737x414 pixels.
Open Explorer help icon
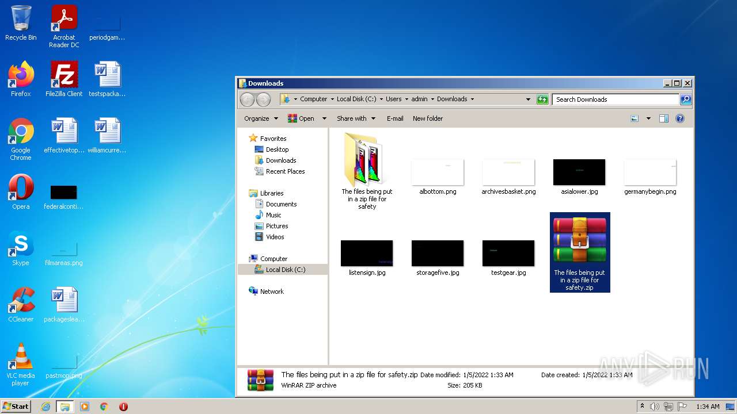(x=680, y=118)
